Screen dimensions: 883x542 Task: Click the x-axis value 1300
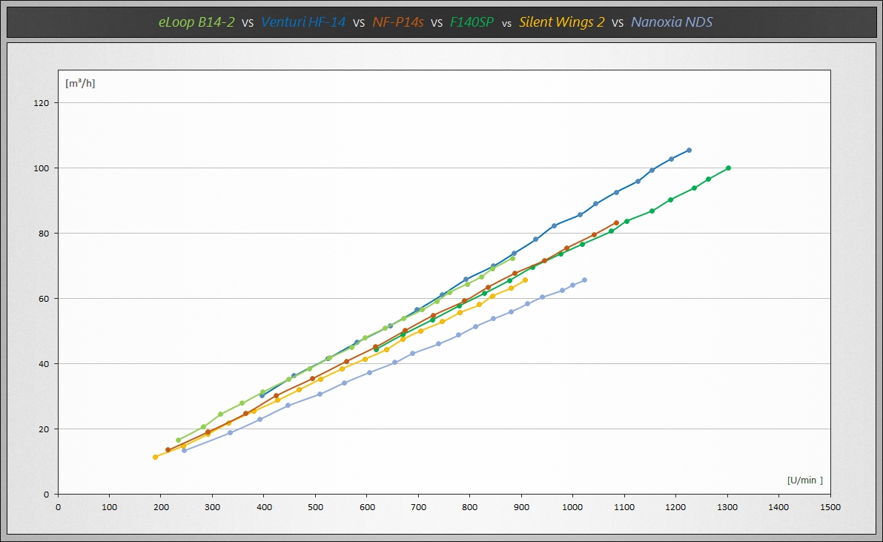point(727,507)
